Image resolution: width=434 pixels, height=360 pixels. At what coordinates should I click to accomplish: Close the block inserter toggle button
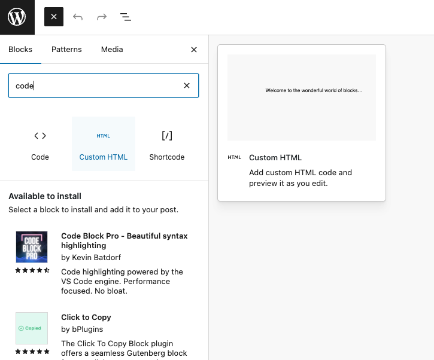54,17
